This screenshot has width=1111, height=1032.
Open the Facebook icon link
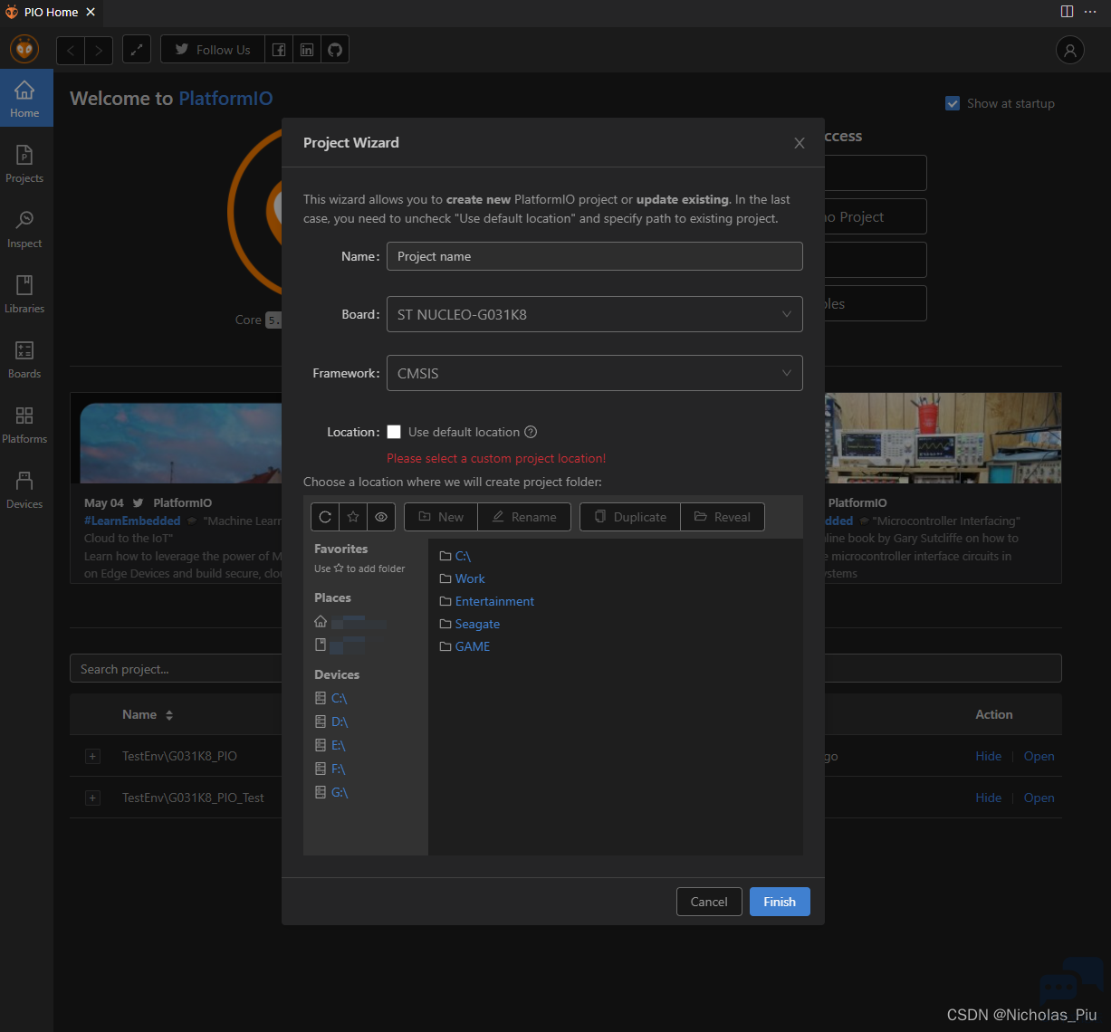[279, 50]
